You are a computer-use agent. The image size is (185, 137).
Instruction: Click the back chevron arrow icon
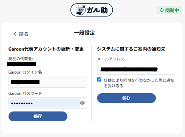15,34
